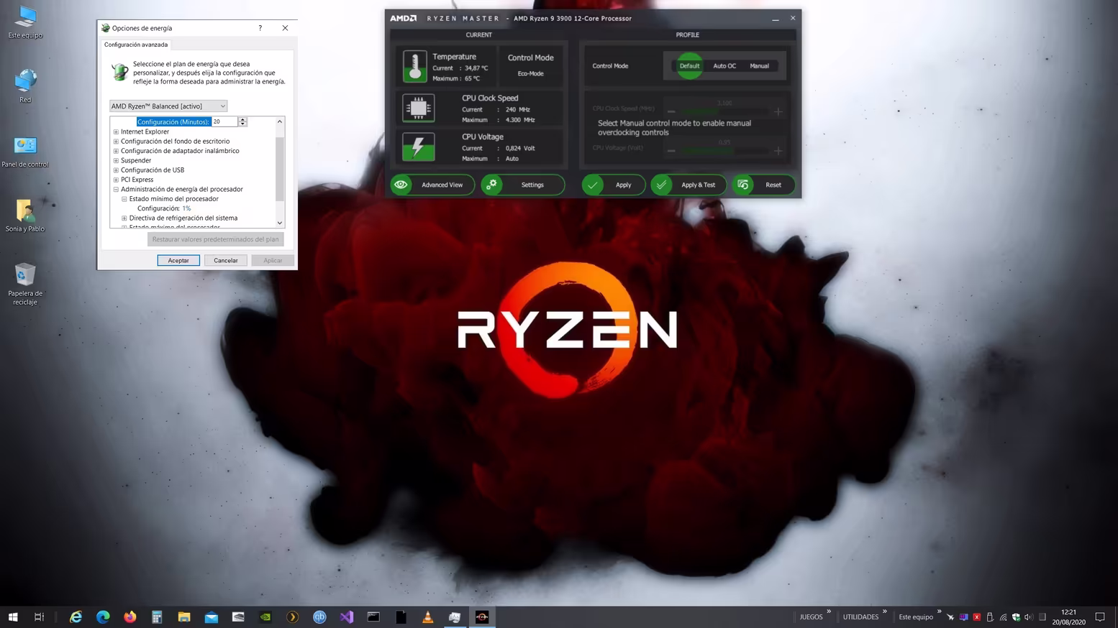Viewport: 1118px width, 628px height.
Task: Open the UTILIDADES taskbar toolbar
Action: point(860,617)
